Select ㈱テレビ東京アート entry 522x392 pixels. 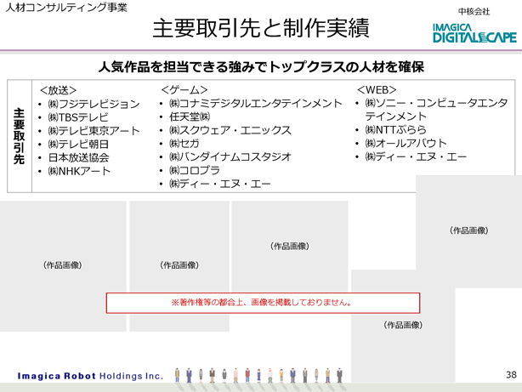pos(94,131)
